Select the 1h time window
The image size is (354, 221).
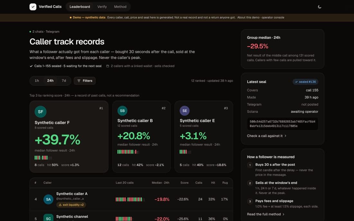tap(37, 81)
